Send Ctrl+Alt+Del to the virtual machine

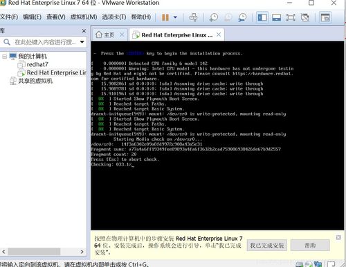coord(193,17)
